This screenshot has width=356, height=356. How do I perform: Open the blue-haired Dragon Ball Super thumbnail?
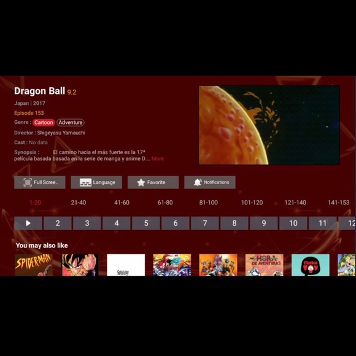pos(172,265)
